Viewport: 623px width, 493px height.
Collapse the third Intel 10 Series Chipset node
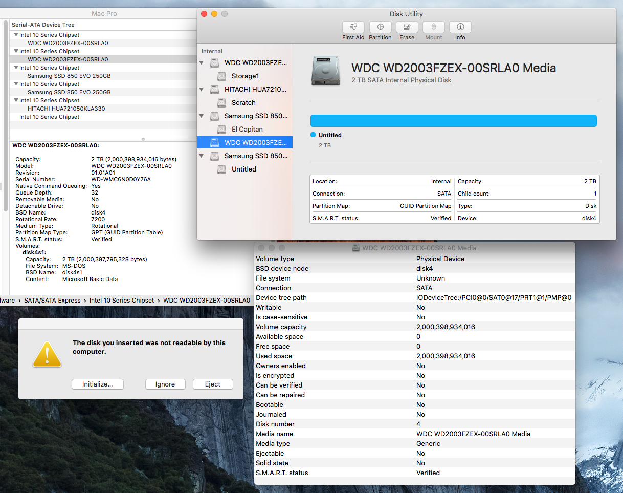coord(16,68)
